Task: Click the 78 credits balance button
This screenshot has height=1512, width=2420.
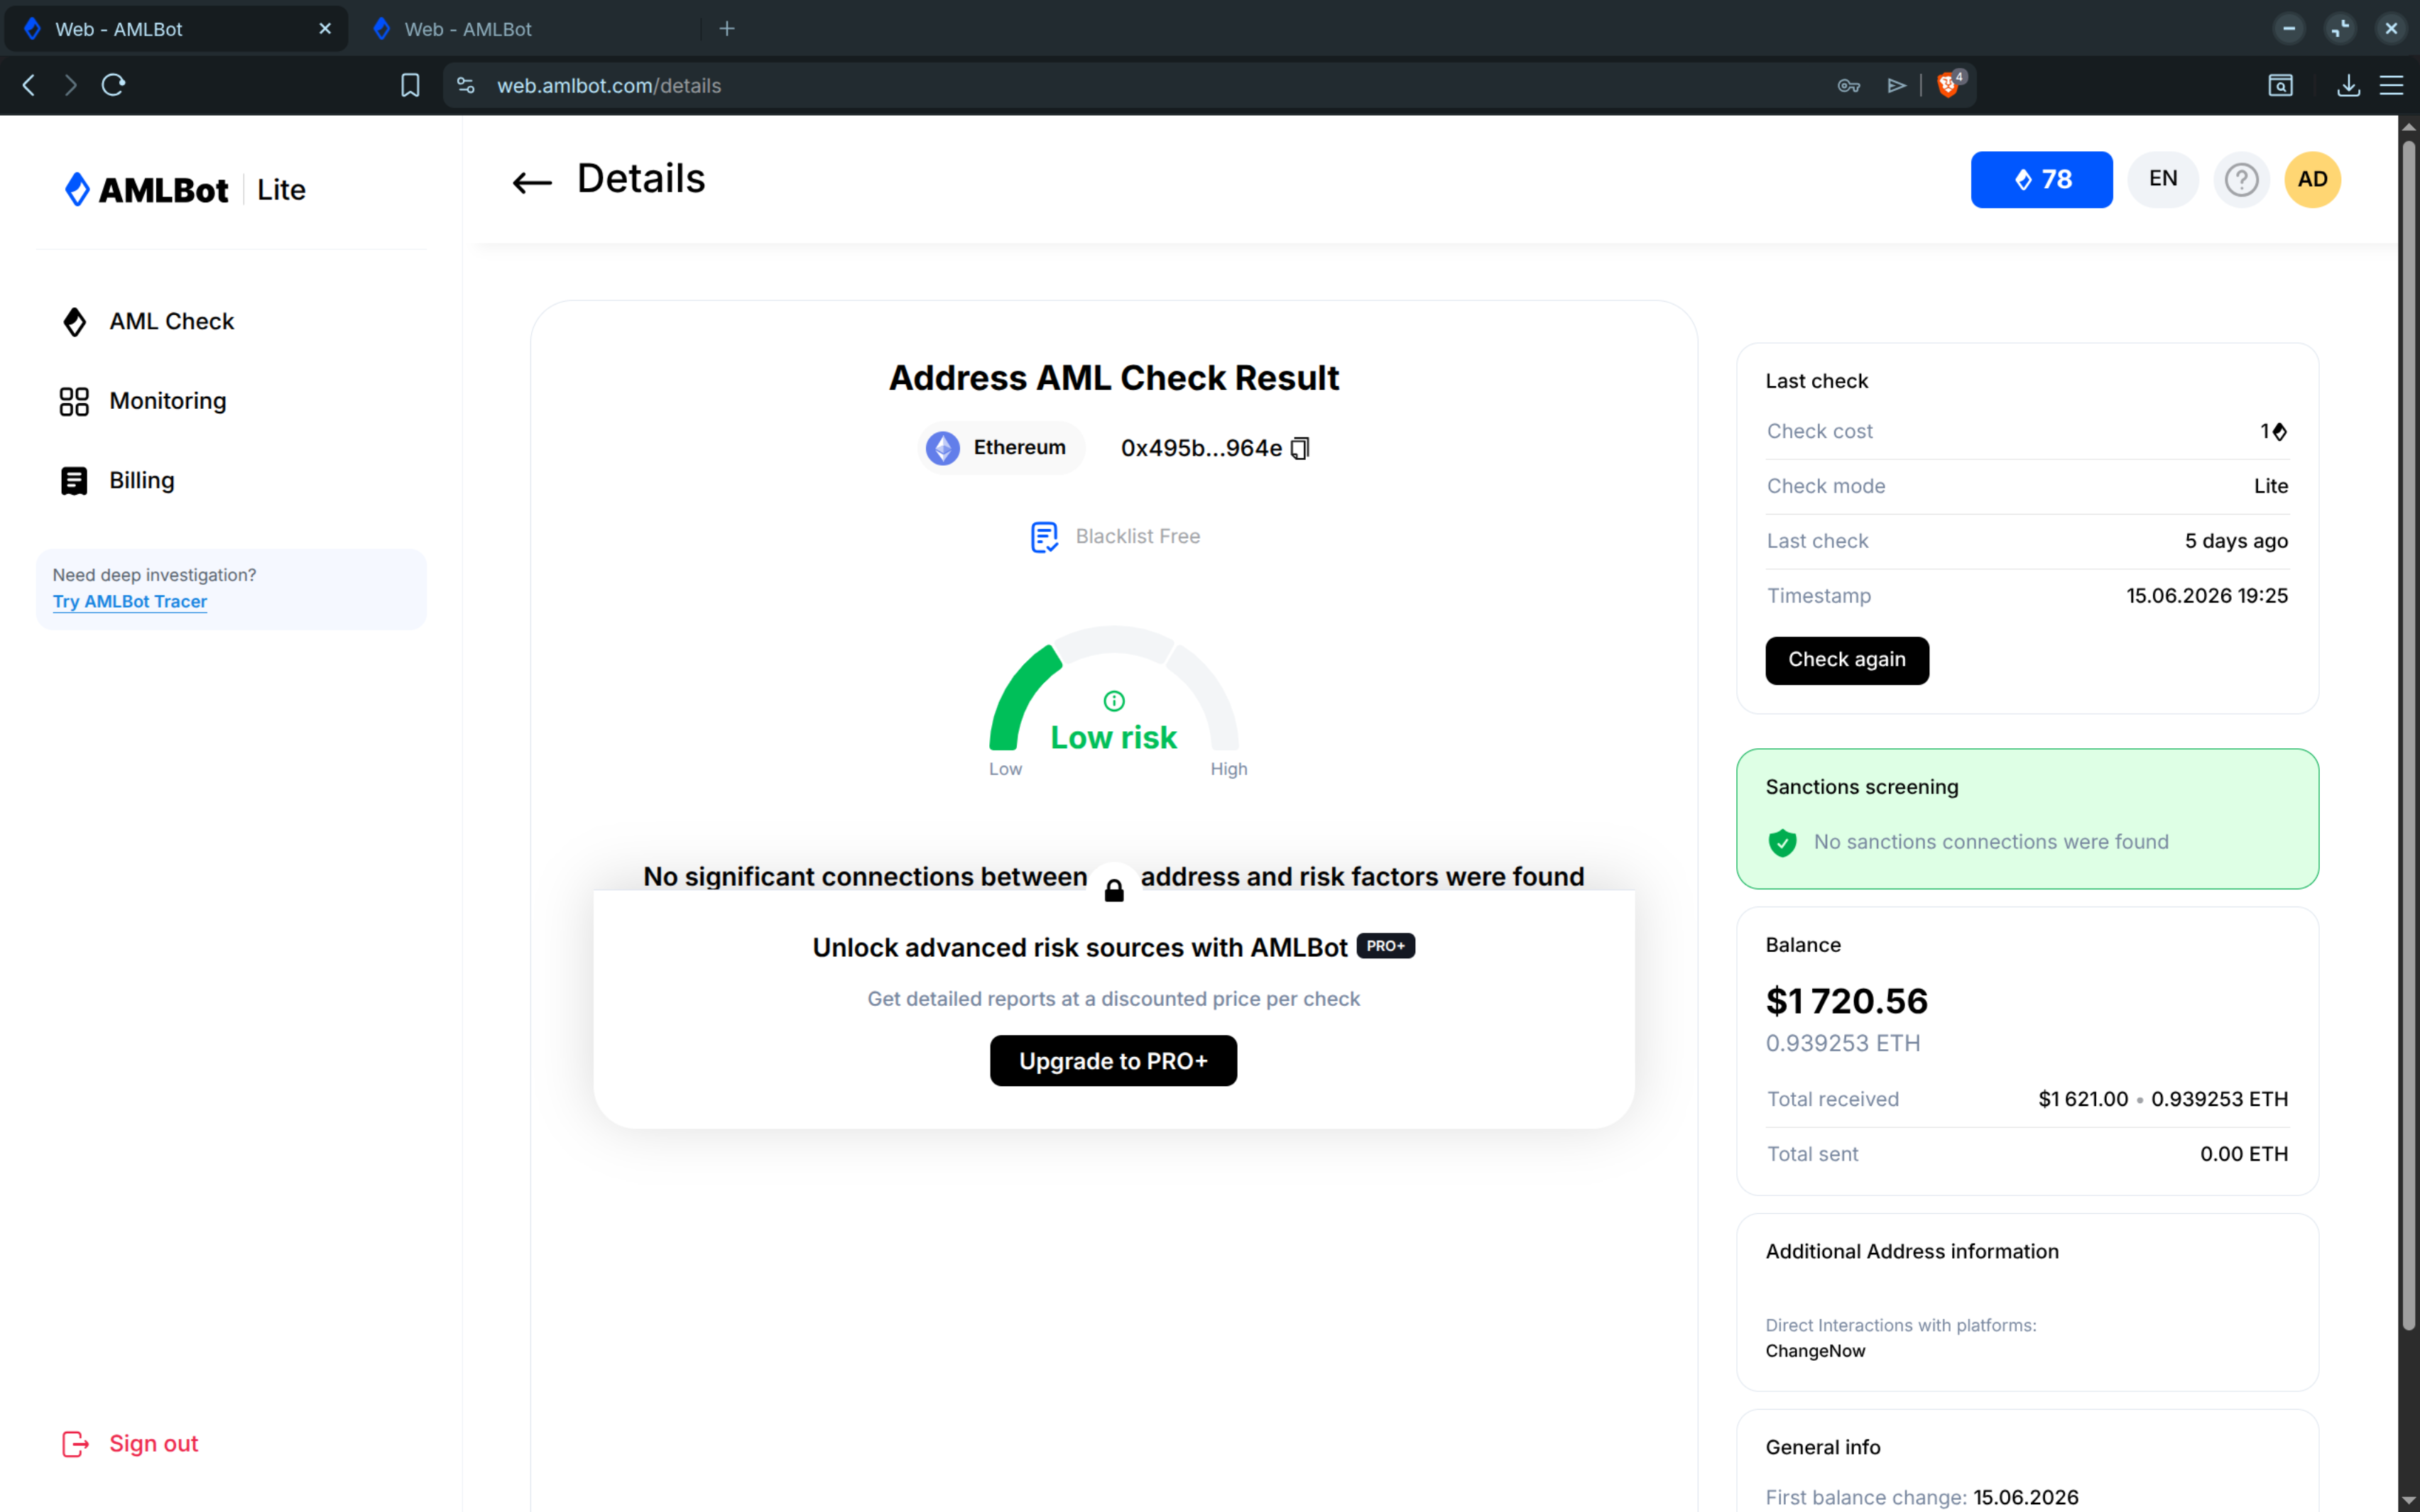Action: click(2041, 180)
